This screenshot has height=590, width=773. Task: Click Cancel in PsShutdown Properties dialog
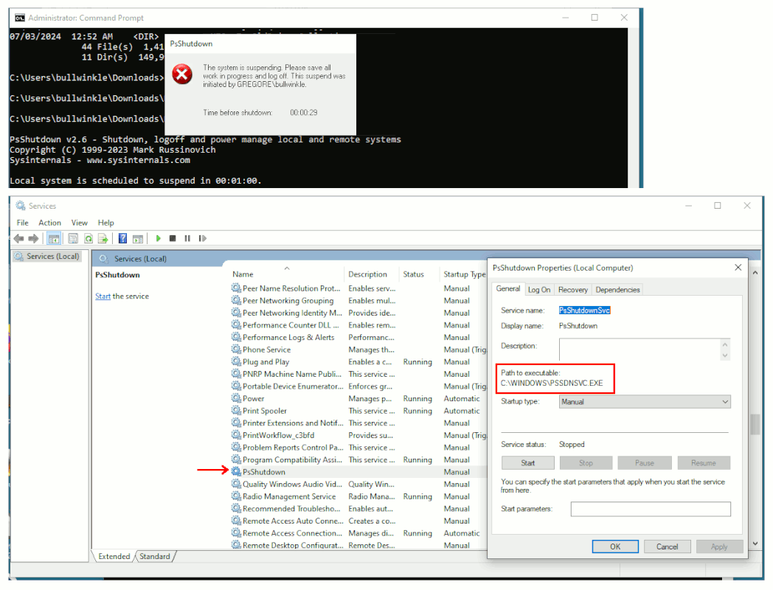pyautogui.click(x=667, y=546)
